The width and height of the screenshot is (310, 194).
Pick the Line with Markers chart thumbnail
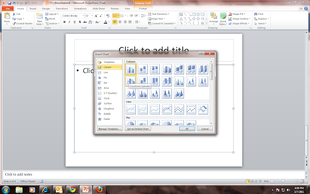tap(167, 109)
